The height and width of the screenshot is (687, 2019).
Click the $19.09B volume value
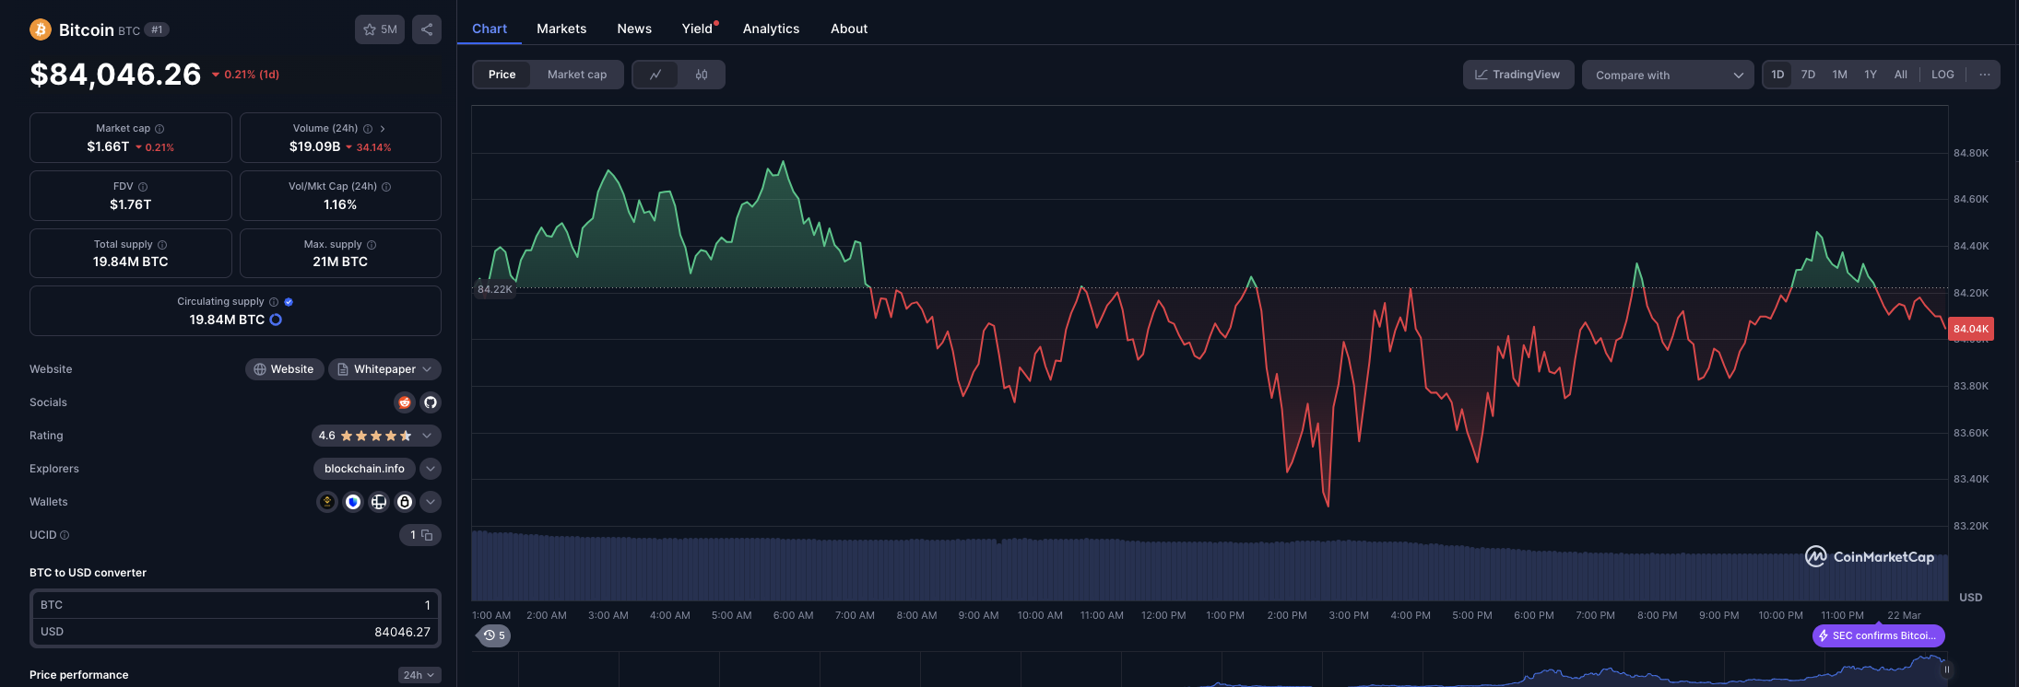point(314,146)
